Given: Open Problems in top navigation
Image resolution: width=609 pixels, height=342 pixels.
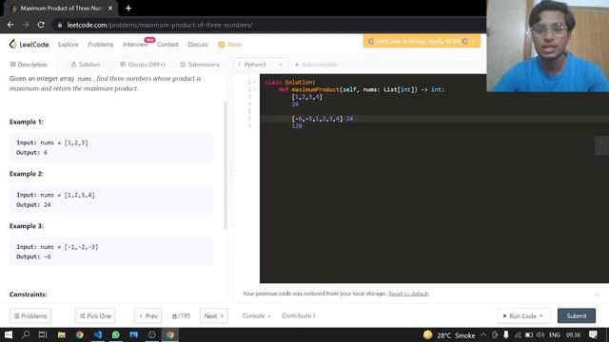Looking at the screenshot, I should point(101,45).
